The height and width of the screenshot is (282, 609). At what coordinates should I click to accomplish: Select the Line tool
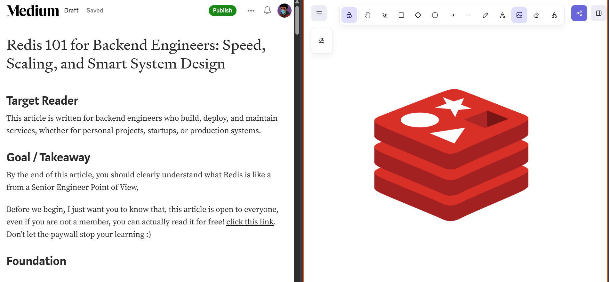[469, 15]
